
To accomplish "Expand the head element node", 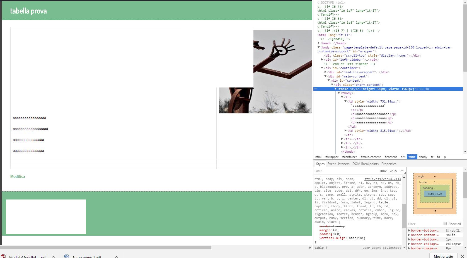I will point(319,43).
